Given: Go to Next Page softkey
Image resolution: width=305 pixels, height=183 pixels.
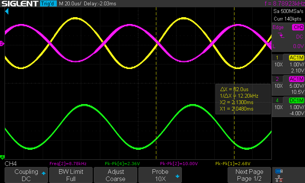Looking at the screenshot, I should (249, 175).
